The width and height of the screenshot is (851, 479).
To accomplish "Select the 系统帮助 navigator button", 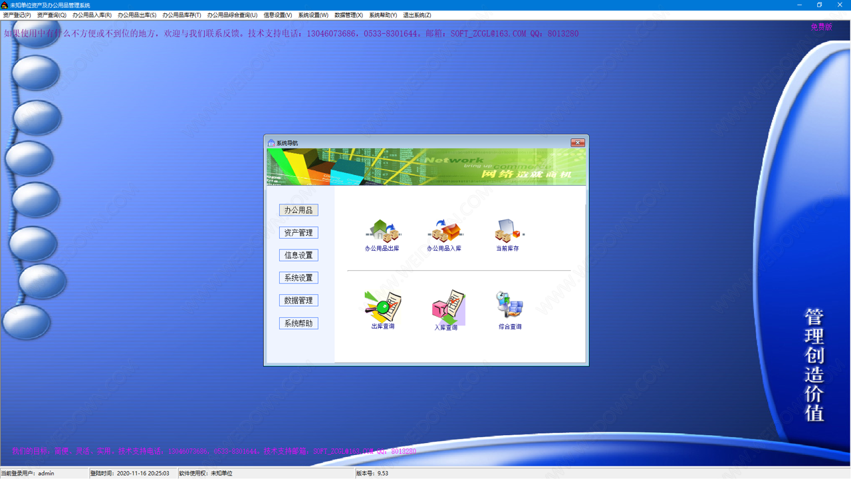I will (299, 323).
